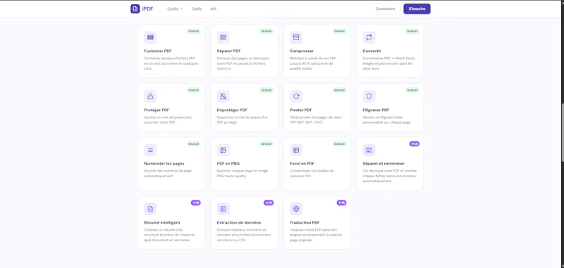Image resolution: width=564 pixels, height=268 pixels.
Task: Select the Excel en PDF title
Action: coord(302,164)
